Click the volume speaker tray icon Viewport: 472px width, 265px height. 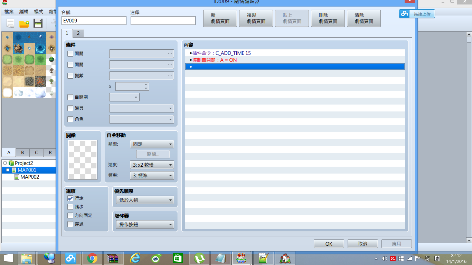pos(384,258)
